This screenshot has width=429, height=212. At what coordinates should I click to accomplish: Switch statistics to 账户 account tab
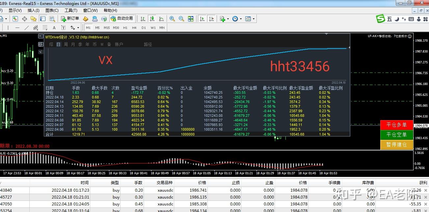pyautogui.click(x=119, y=44)
